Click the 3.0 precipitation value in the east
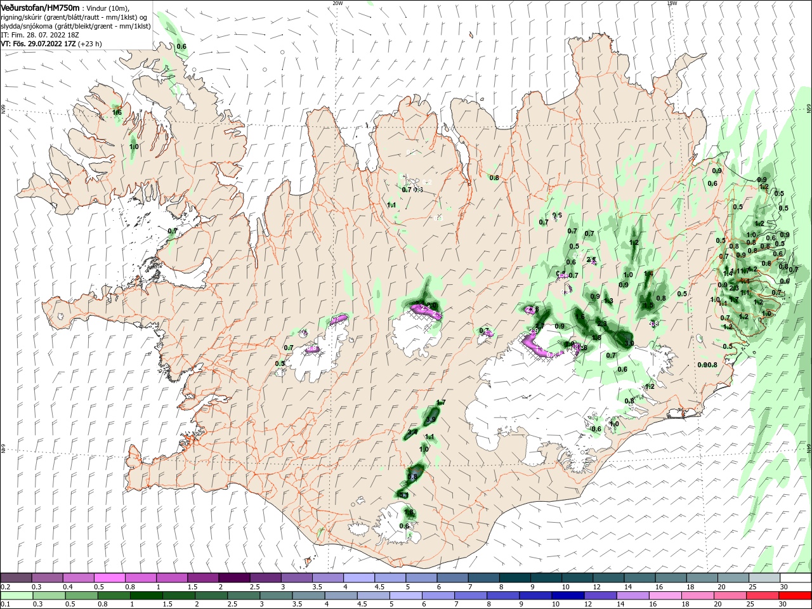The width and height of the screenshot is (812, 609). pos(629,343)
